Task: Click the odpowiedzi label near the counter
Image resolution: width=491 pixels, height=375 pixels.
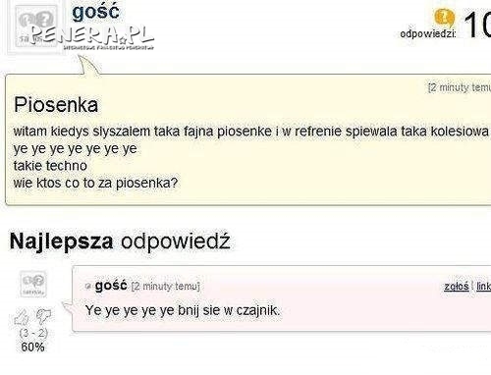Action: pyautogui.click(x=428, y=33)
